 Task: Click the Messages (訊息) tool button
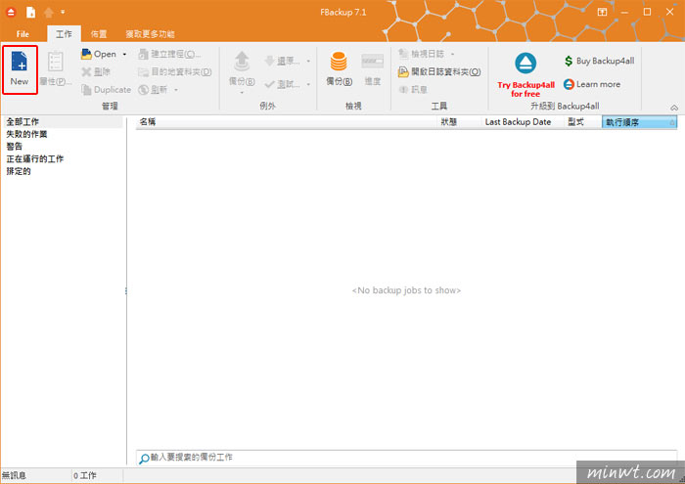(413, 90)
